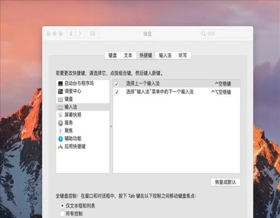Click the 启动台与程序坞 icon
Viewport: 280px width, 218px height.
(61, 83)
